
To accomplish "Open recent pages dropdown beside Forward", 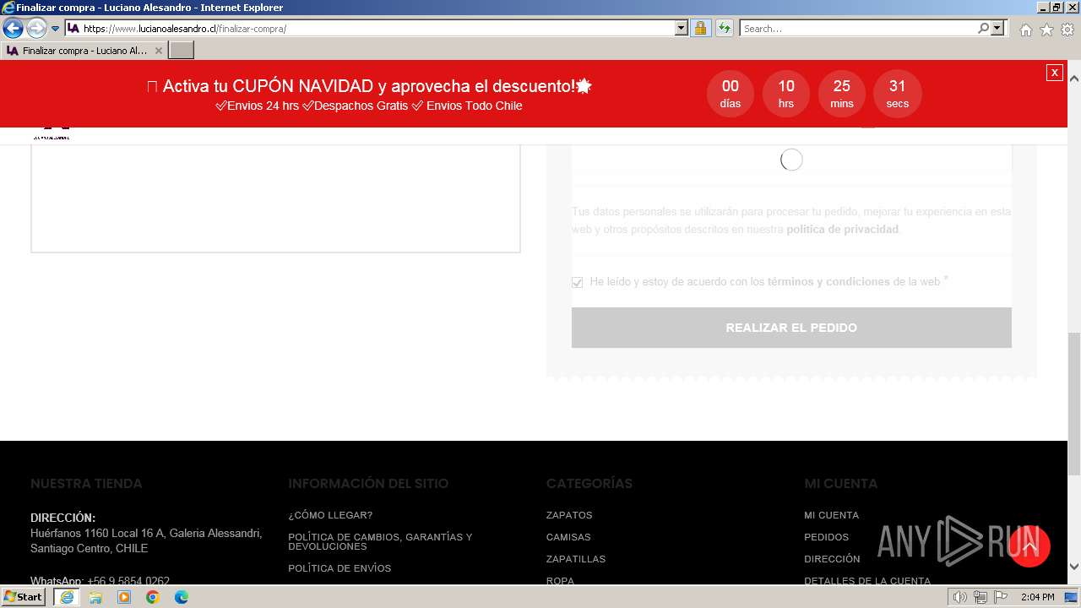I will tap(56, 29).
